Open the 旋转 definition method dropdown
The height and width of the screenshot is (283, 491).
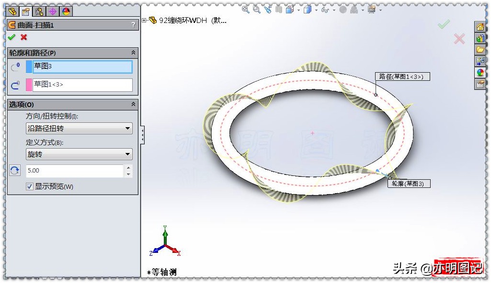point(79,154)
